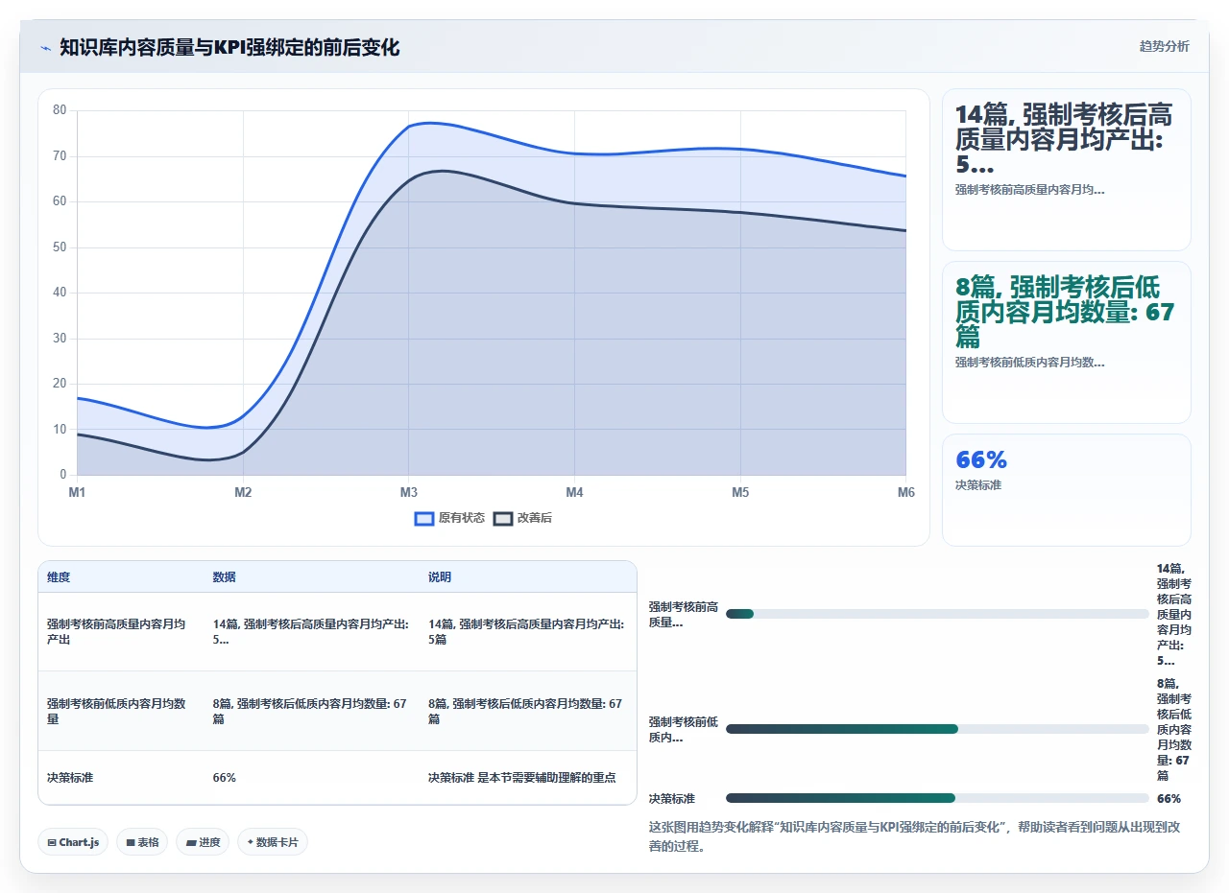The height and width of the screenshot is (893, 1229).
Task: Click the Chart.js chip icon
Action: click(52, 842)
